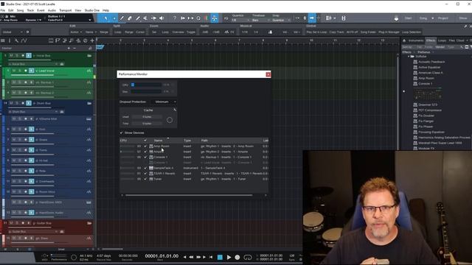Uncheck the Show Devices checkbox
Viewport: 472px width, 265px height.
pyautogui.click(x=122, y=132)
